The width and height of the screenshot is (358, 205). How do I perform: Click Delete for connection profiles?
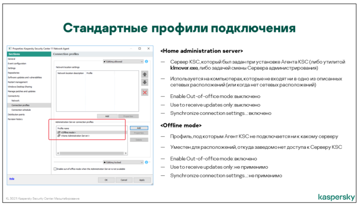(x=139, y=140)
